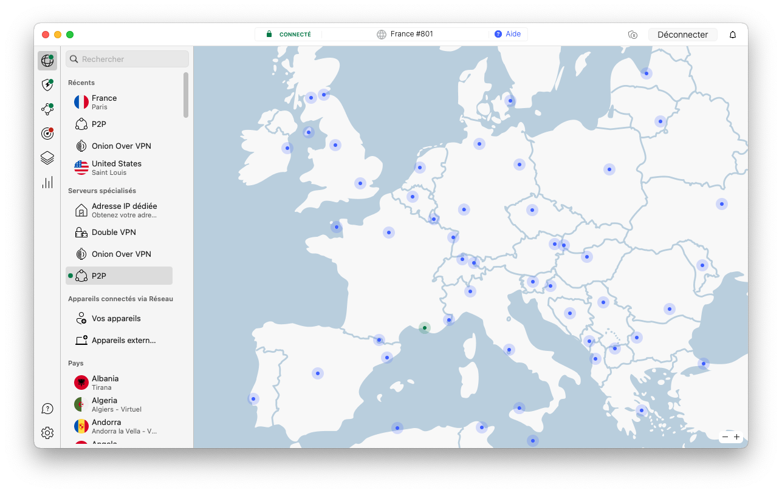
Task: Zoom out map with minus button
Action: tap(725, 437)
